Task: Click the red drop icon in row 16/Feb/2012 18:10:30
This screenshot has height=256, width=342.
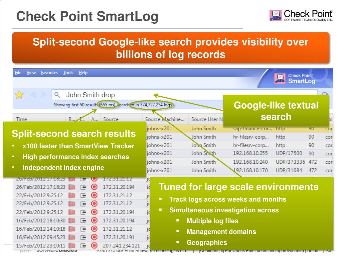Action: tap(94, 221)
